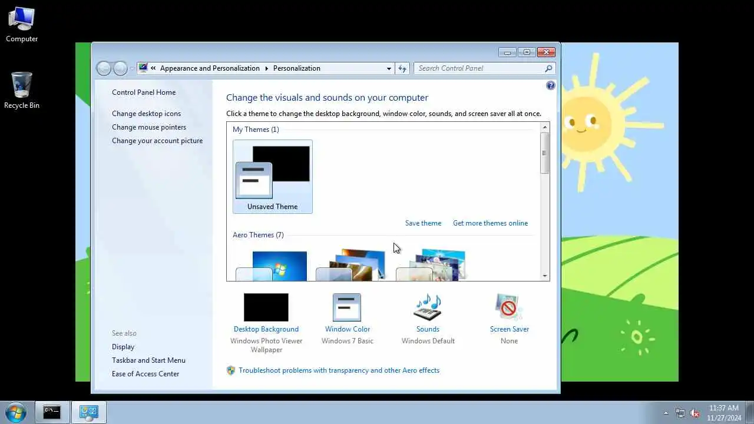Expand the breadcrumb arrow after Appearance and Personalization

[x=267, y=68]
